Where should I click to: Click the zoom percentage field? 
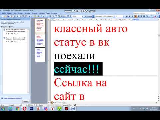77,16
